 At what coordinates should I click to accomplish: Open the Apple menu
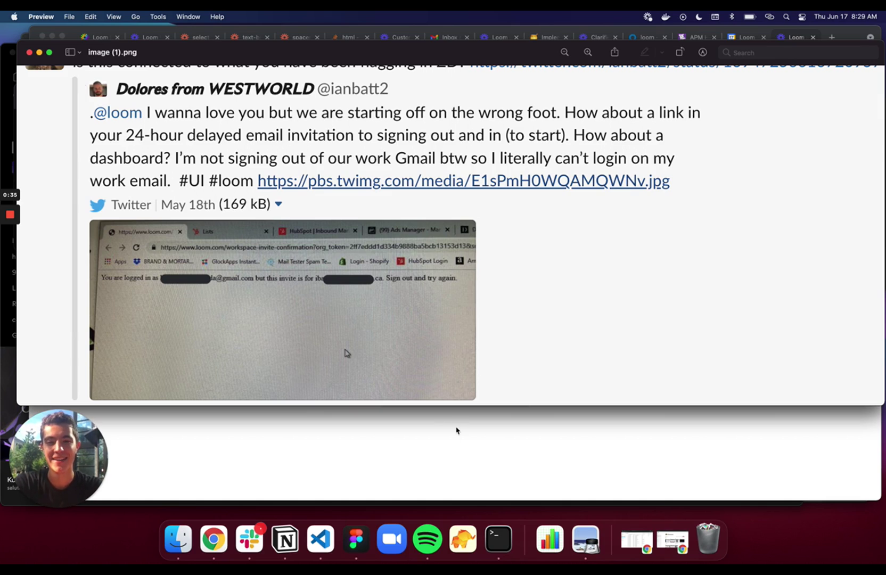pyautogui.click(x=14, y=17)
